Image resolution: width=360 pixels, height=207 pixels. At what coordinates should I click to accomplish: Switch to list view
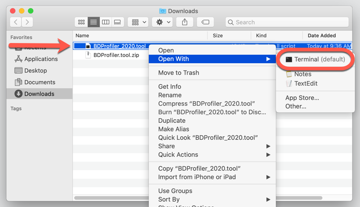click(x=93, y=22)
